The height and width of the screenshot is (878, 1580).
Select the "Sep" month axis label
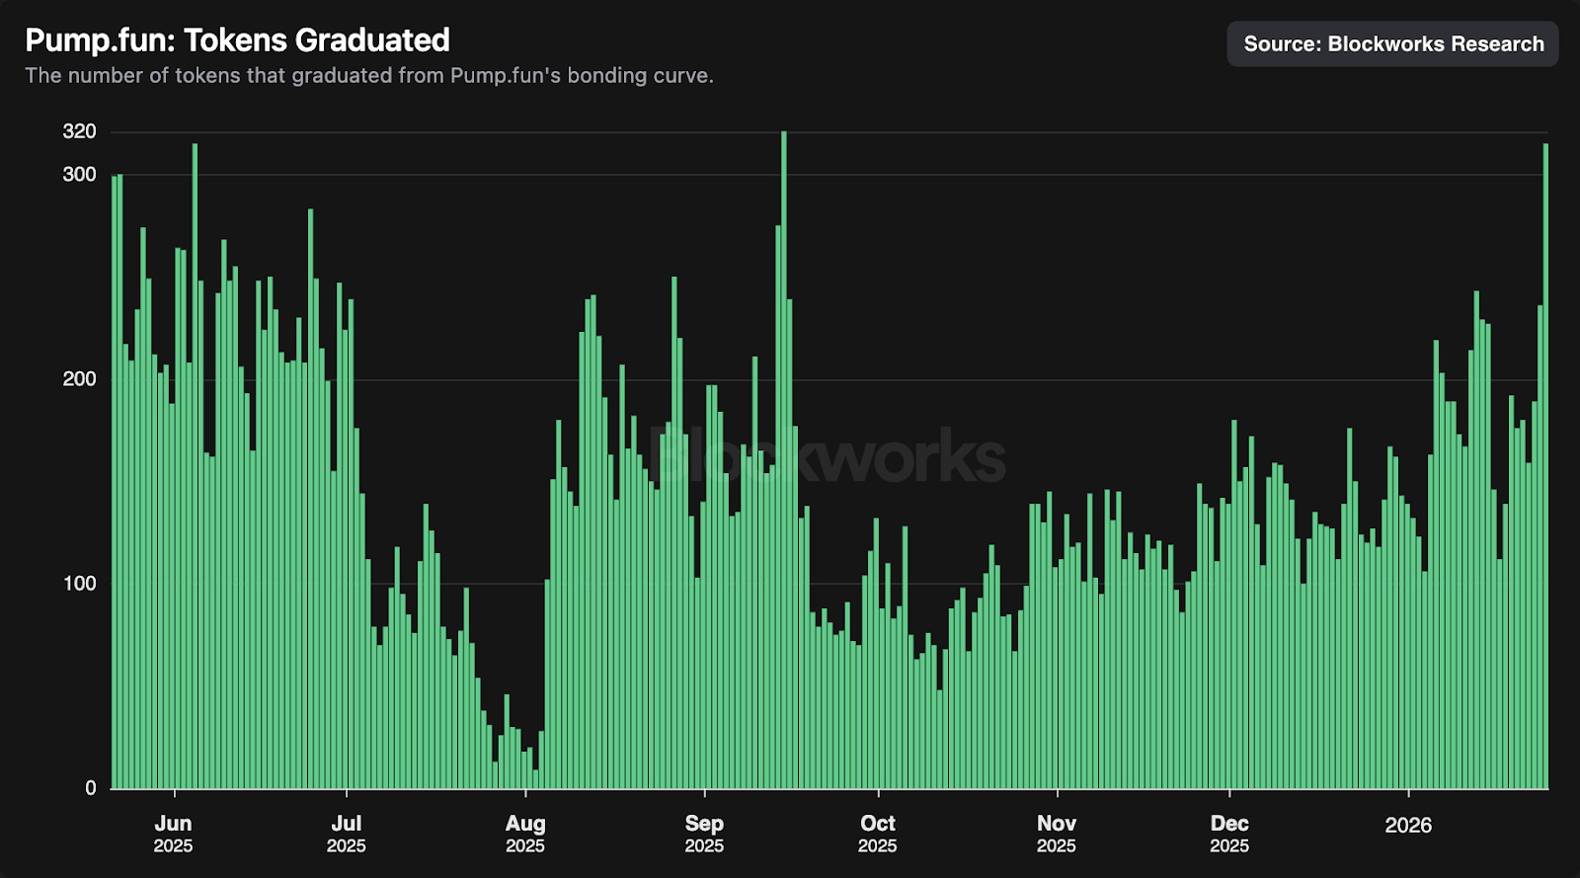(x=704, y=824)
